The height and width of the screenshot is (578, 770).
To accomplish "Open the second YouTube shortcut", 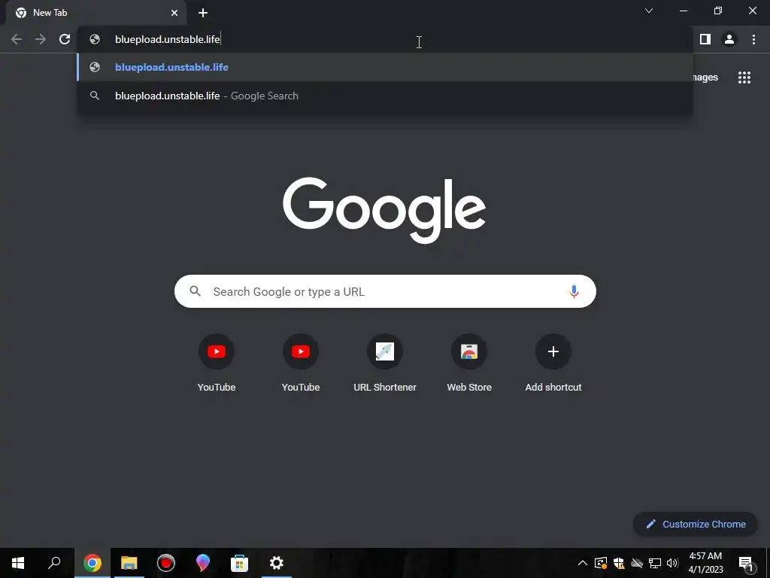I will (x=301, y=364).
